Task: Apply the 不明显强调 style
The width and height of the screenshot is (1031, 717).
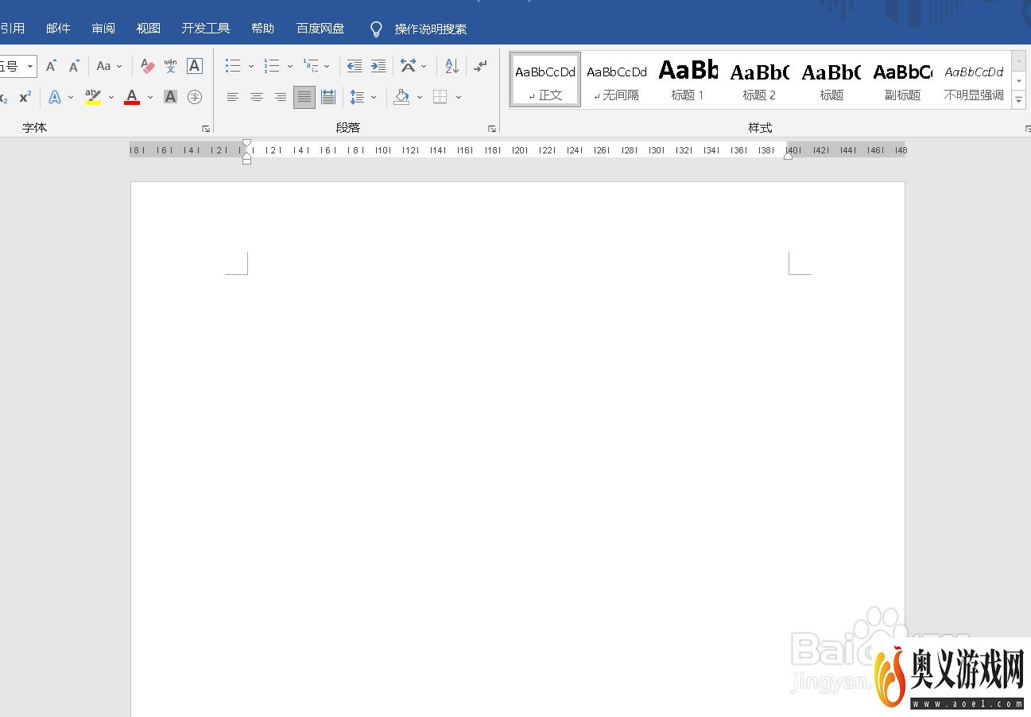Action: coord(974,79)
